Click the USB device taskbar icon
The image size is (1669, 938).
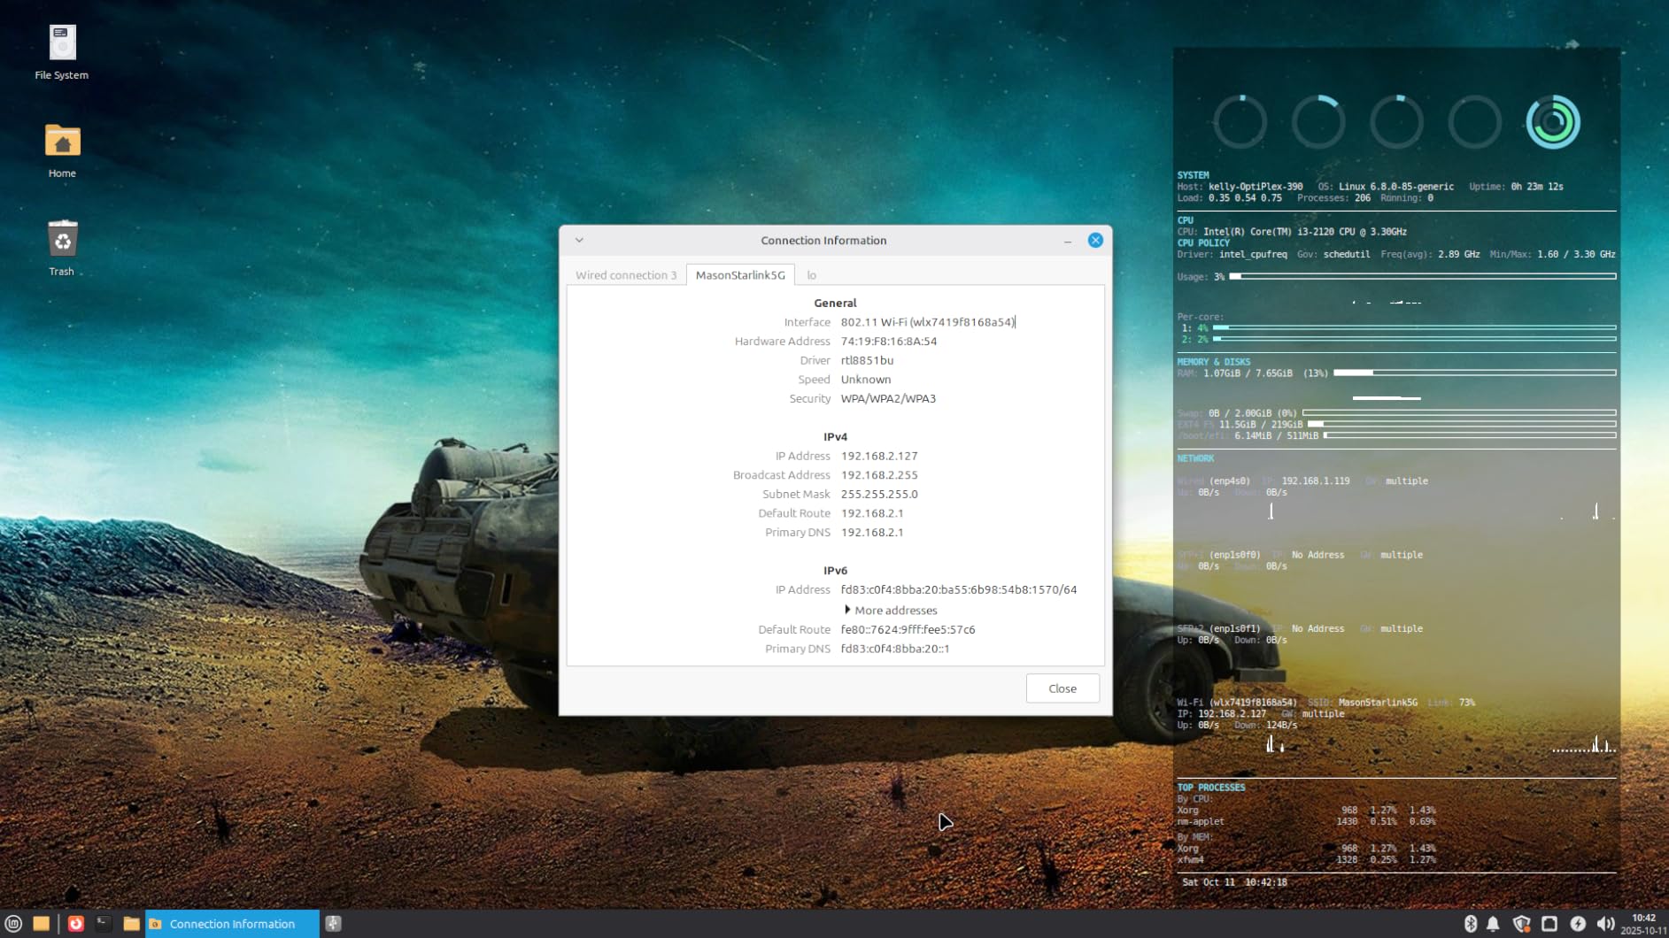coord(333,924)
